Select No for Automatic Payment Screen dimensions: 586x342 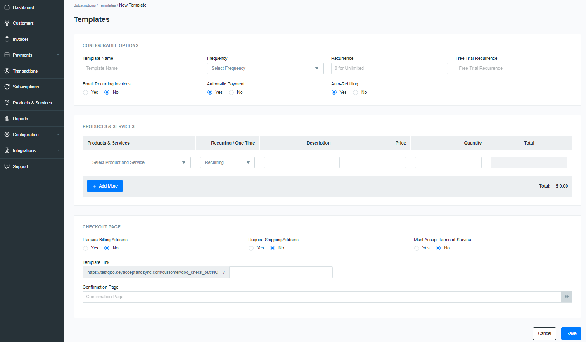(x=231, y=93)
